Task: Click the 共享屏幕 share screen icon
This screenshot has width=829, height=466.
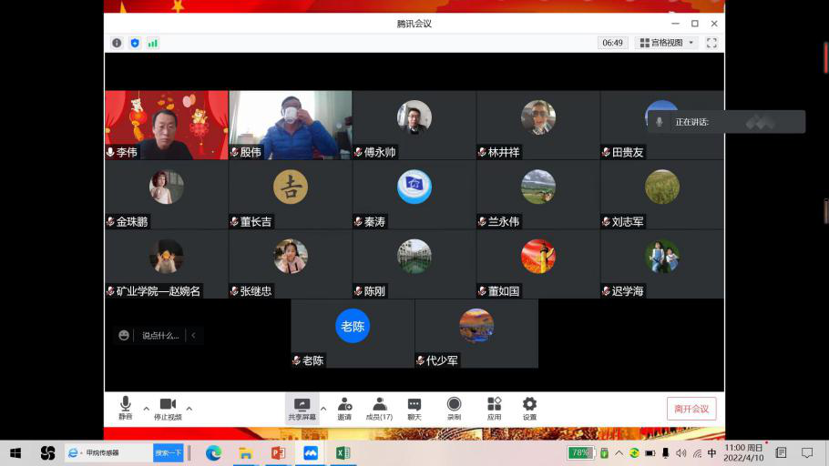Action: [x=302, y=406]
